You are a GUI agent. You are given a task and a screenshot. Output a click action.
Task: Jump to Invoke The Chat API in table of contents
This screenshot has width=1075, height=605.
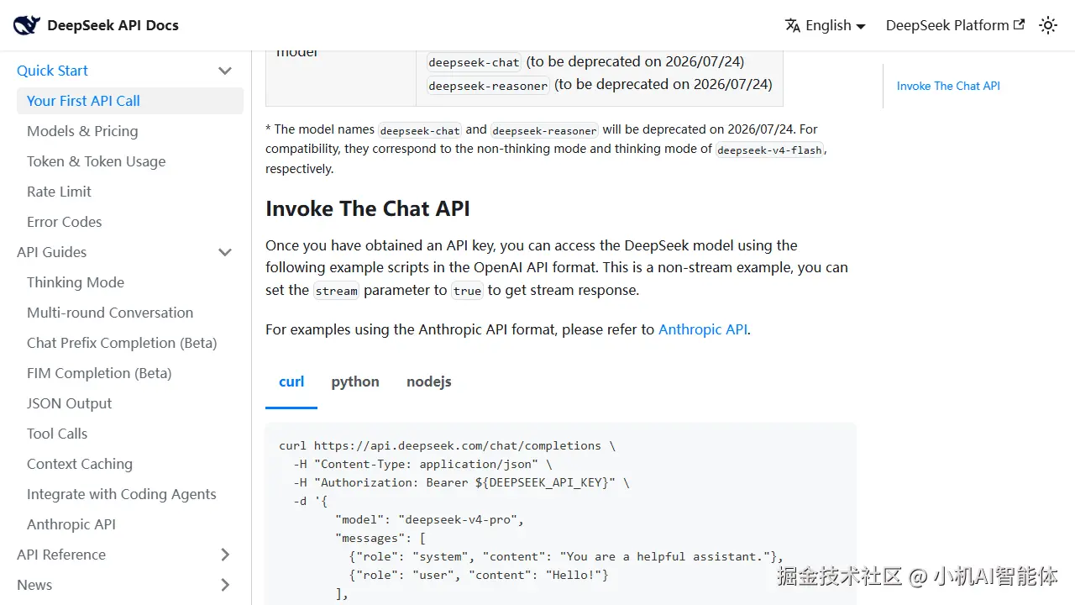948,86
